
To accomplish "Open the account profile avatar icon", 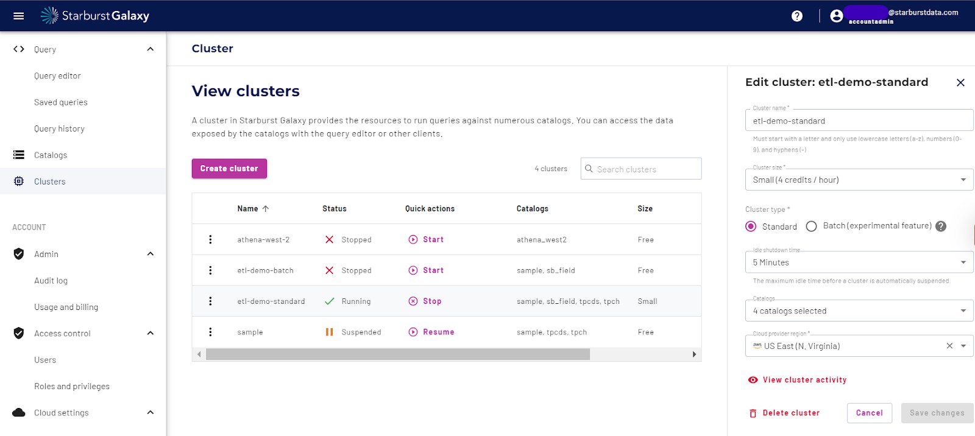I will 837,16.
